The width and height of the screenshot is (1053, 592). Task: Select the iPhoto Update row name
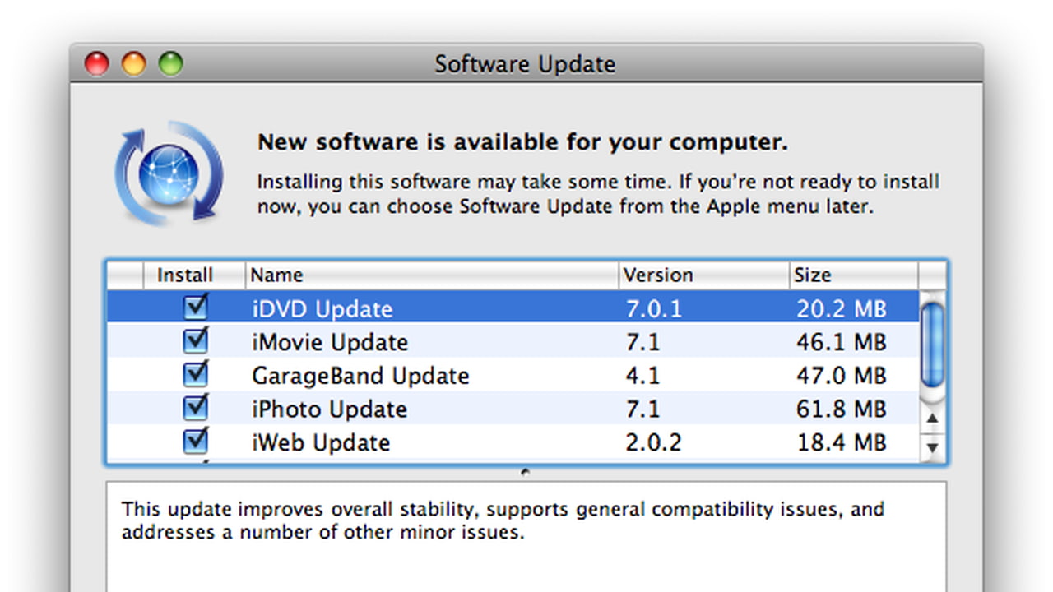point(329,409)
